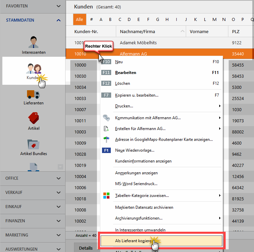The width and height of the screenshot is (254, 252).
Task: Filter customers by letter M
Action: (x=214, y=20)
